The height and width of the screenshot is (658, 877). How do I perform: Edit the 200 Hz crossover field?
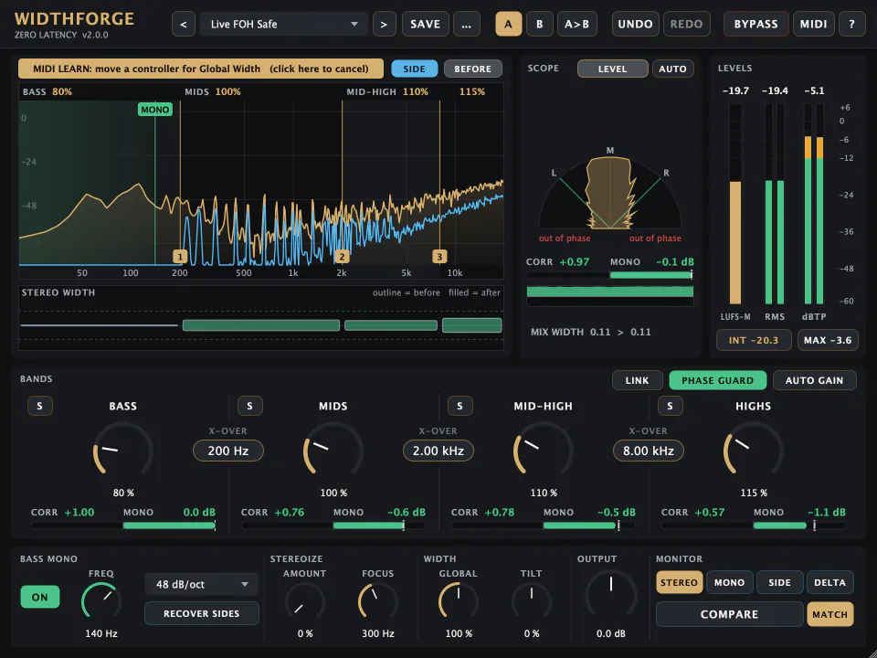pyautogui.click(x=228, y=451)
